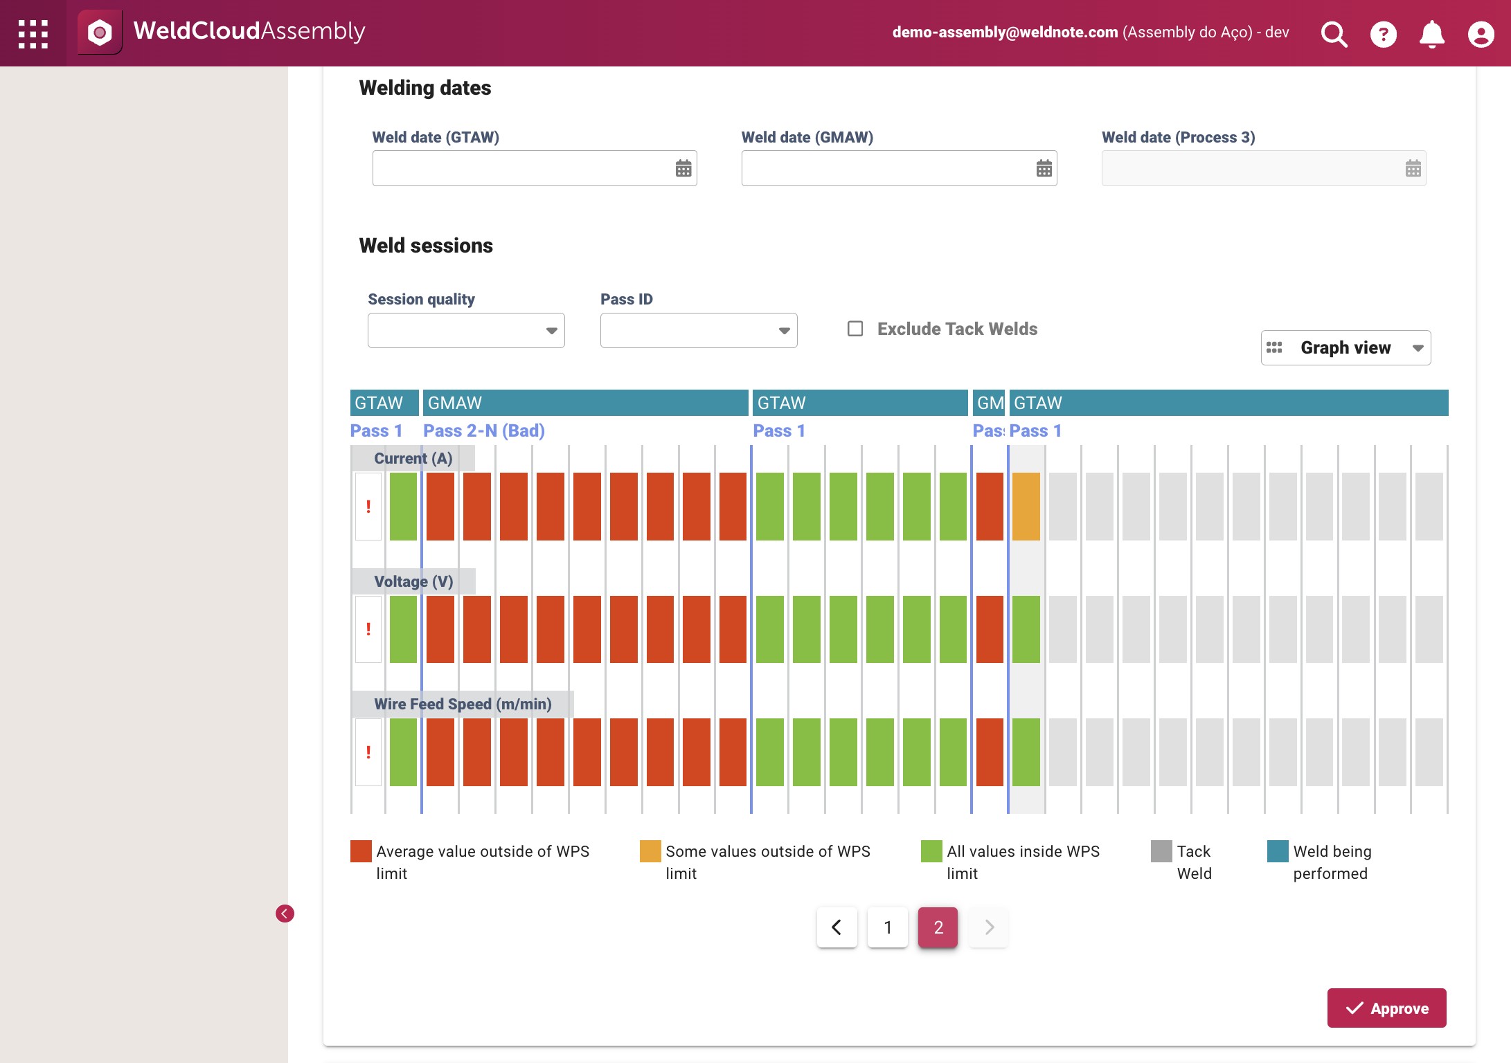
Task: Click first red Voltage (V) bar
Action: tap(440, 629)
